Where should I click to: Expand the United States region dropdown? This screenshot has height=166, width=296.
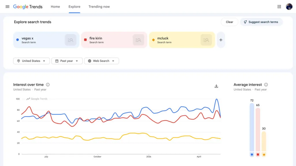(32, 61)
